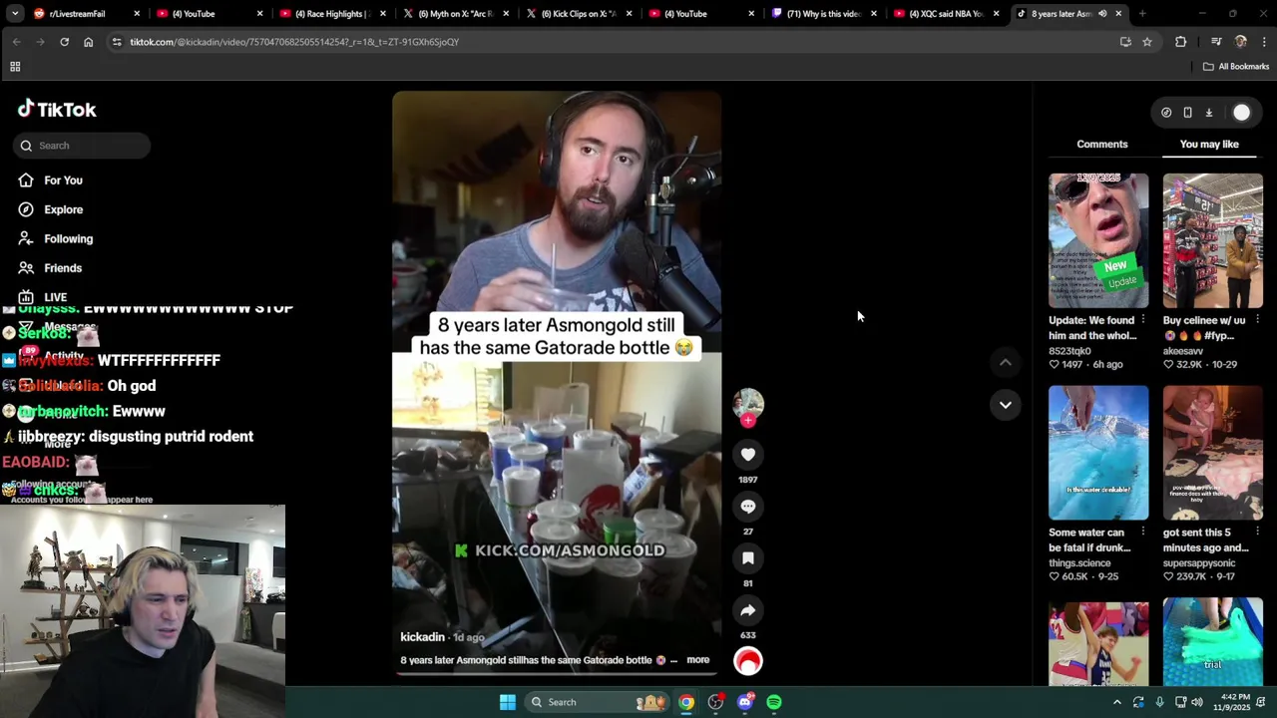Open options for 'got sent this 5 minutes' video
Screen dimensions: 1277x718
[1257, 533]
